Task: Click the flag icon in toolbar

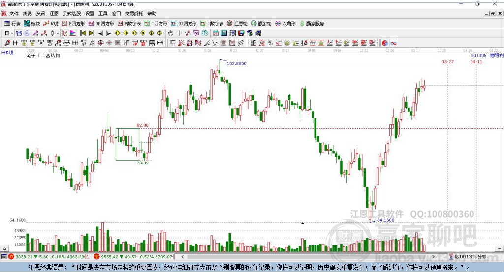Action: pos(73,33)
